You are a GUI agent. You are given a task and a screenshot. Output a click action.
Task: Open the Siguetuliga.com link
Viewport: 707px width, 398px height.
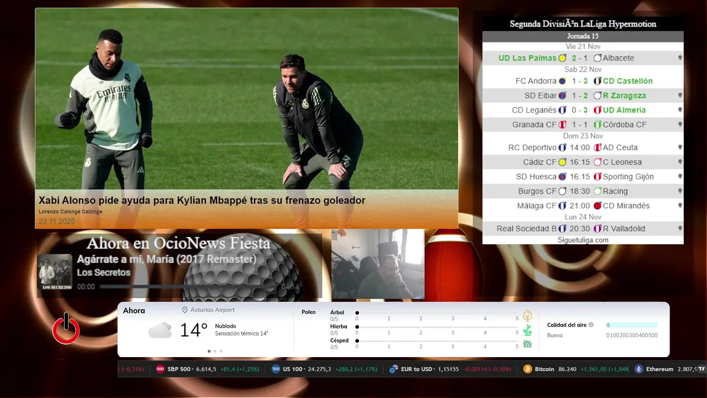tap(583, 240)
